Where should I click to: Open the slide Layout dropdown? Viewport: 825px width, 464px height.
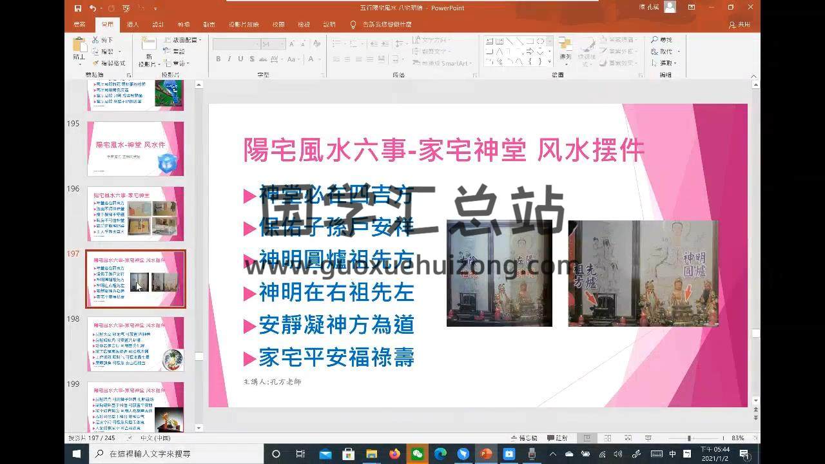point(186,40)
